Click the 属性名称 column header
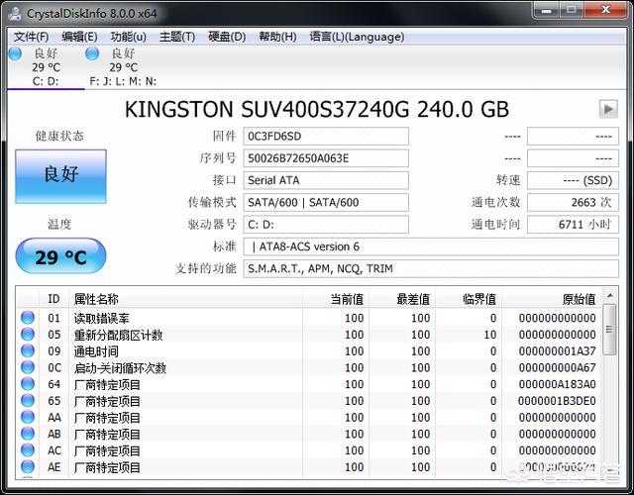Screen dimensions: 634x495 (x=185, y=299)
